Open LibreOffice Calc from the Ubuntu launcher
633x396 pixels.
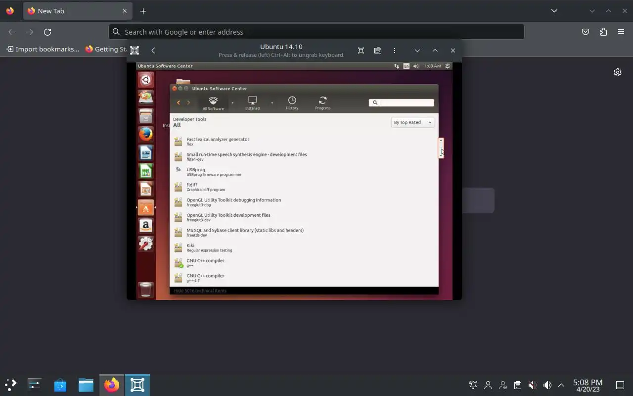tap(145, 171)
